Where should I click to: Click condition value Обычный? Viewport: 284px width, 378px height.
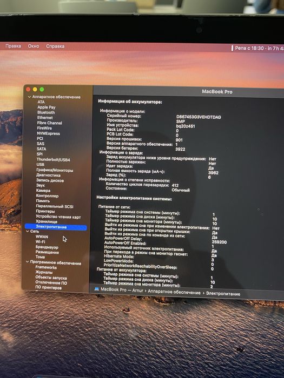click(180, 190)
